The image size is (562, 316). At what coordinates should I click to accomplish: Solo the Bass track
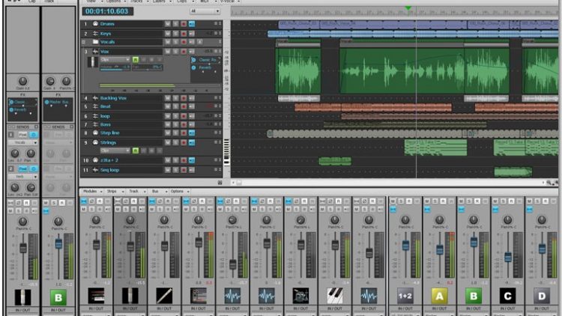click(175, 124)
